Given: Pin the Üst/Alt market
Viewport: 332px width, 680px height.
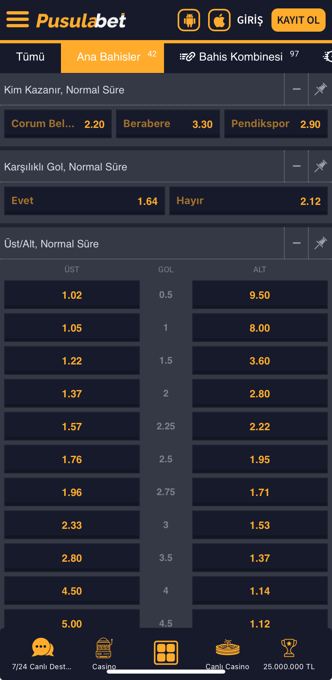Looking at the screenshot, I should 320,243.
